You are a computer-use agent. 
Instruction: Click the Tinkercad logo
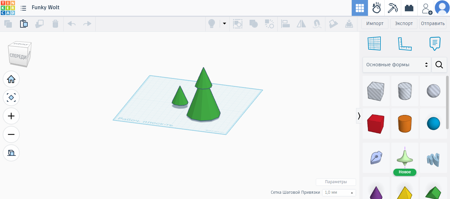pos(8,8)
